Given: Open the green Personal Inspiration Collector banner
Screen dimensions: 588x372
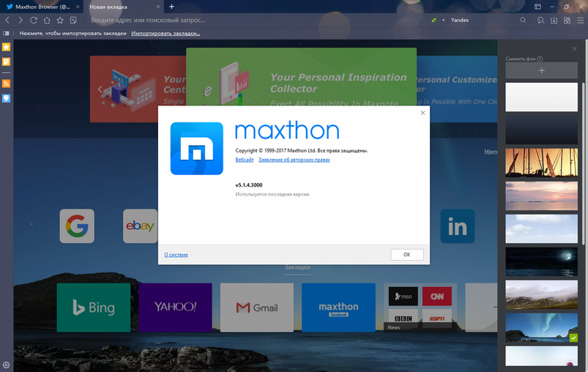Looking at the screenshot, I should click(x=301, y=77).
